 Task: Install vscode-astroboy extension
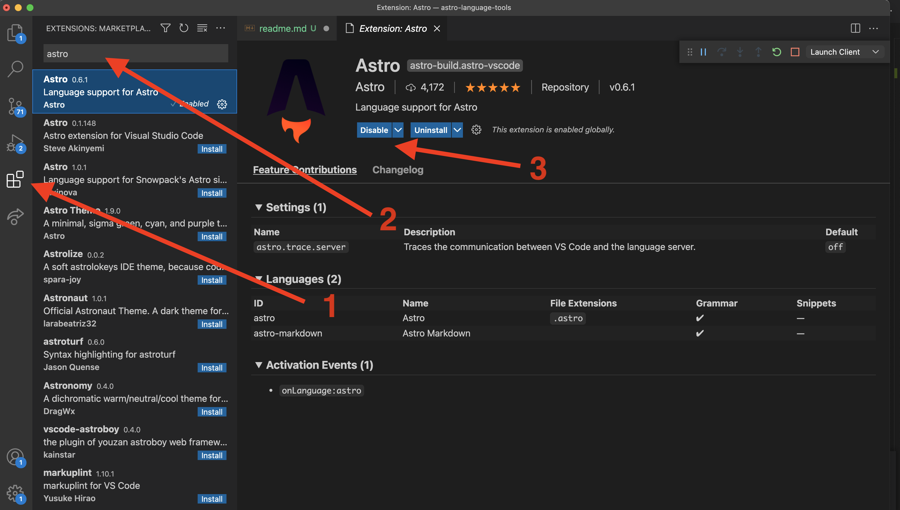[x=211, y=455]
